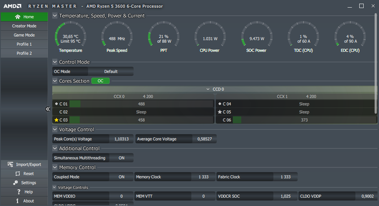The width and height of the screenshot is (379, 206).
Task: Collapse the Cores Section chevron
Action: (55, 81)
